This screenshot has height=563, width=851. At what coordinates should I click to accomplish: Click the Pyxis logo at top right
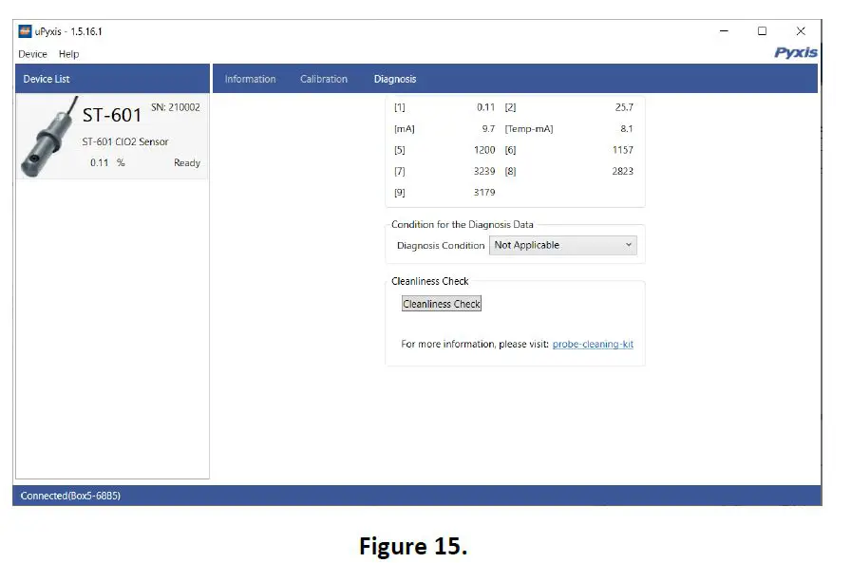coord(795,52)
